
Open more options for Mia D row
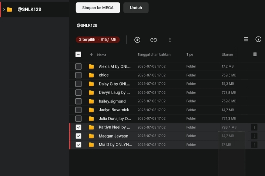[x=254, y=145]
